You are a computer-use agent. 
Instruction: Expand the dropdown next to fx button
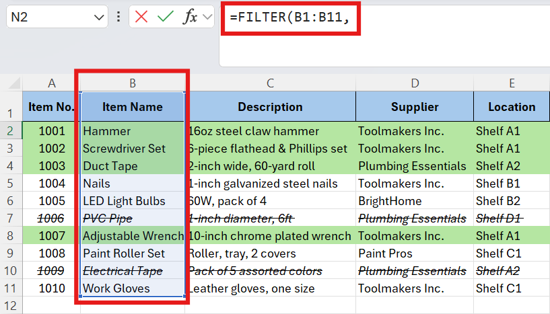click(x=207, y=17)
